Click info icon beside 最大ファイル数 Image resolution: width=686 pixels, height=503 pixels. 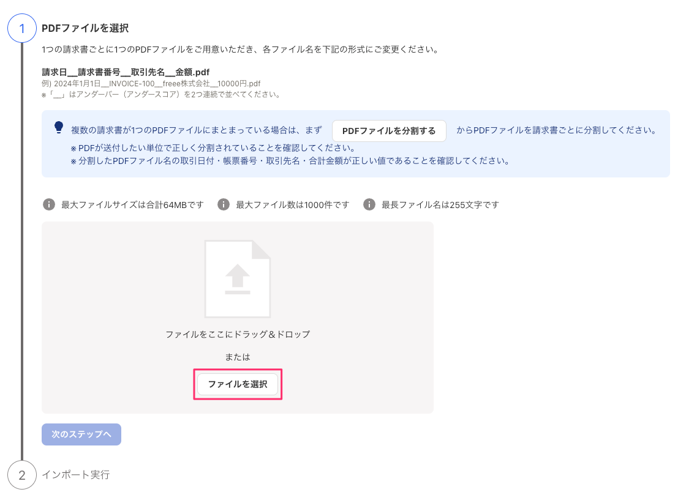pos(224,204)
